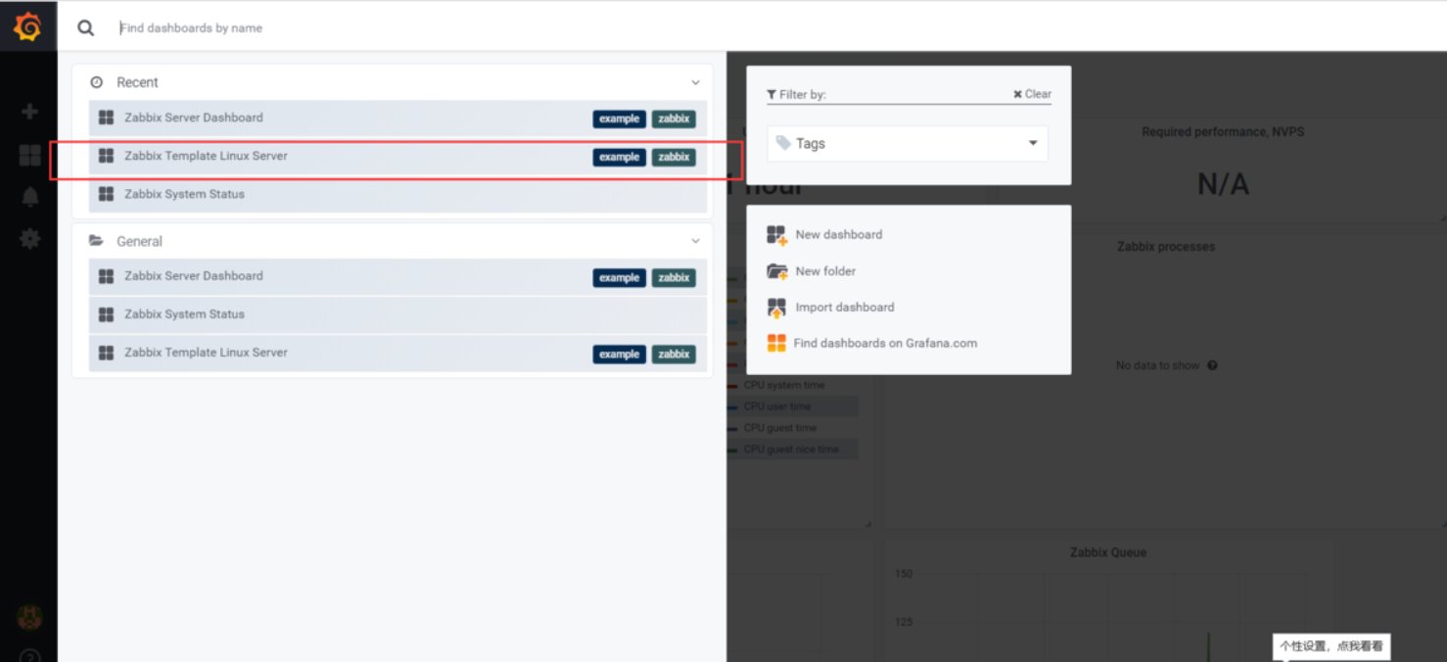Open the Dashboards grid icon in sidebar

click(x=29, y=155)
